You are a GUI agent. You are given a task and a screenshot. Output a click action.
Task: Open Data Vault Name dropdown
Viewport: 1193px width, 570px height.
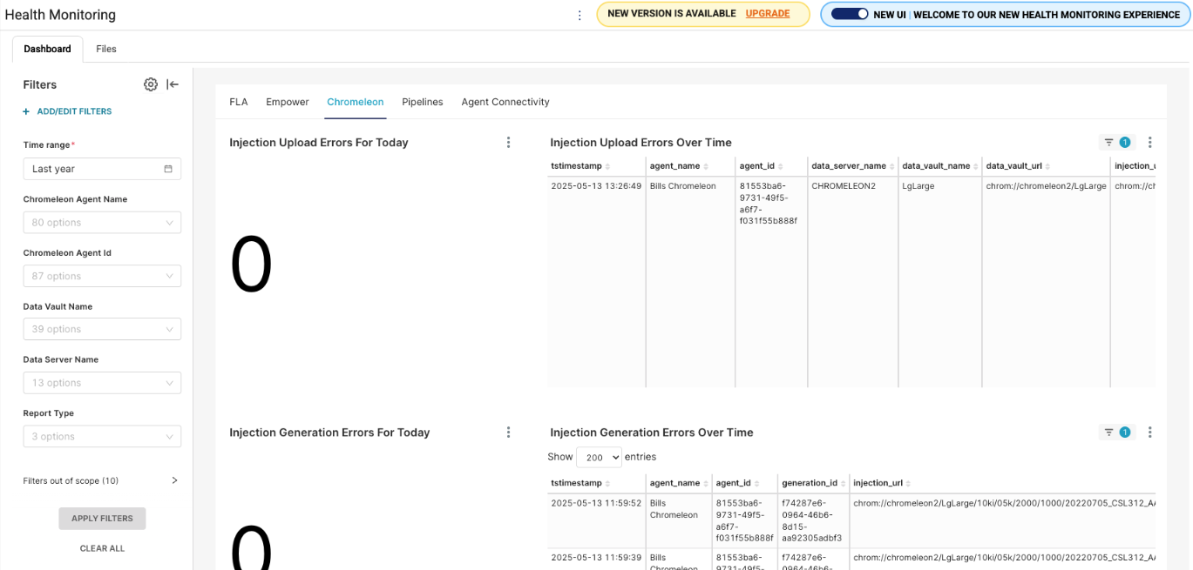point(102,329)
